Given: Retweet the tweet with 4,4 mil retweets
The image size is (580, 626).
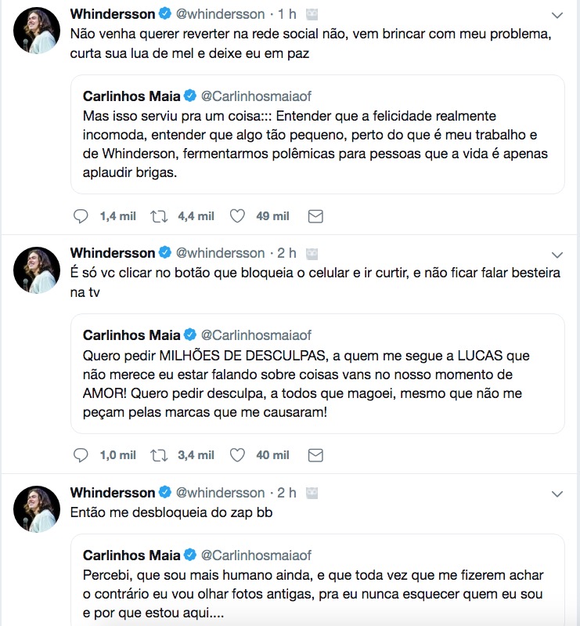Looking at the screenshot, I should coord(159,215).
